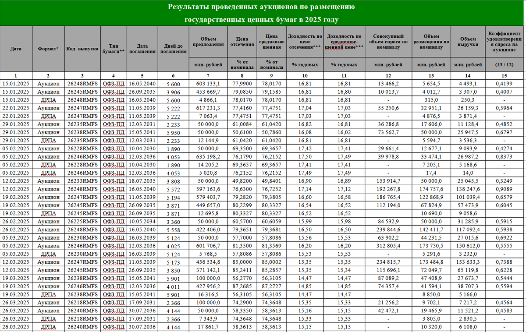
Task: Select the days-to-maturity value '5 950'
Action: point(173,132)
